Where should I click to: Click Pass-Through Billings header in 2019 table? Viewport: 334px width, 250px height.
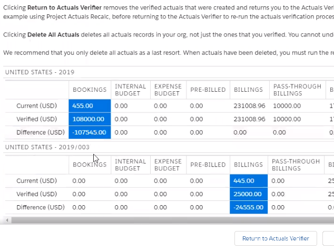(x=297, y=90)
